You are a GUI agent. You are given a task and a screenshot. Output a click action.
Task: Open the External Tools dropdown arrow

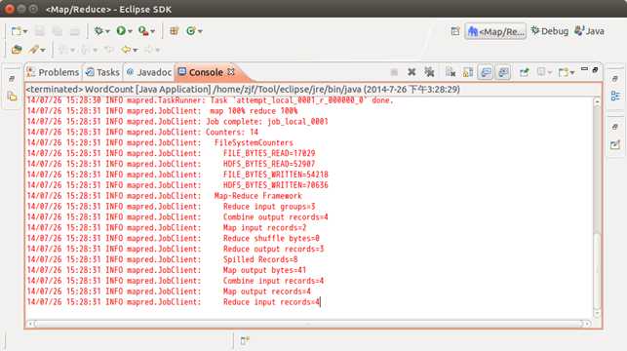(x=153, y=31)
